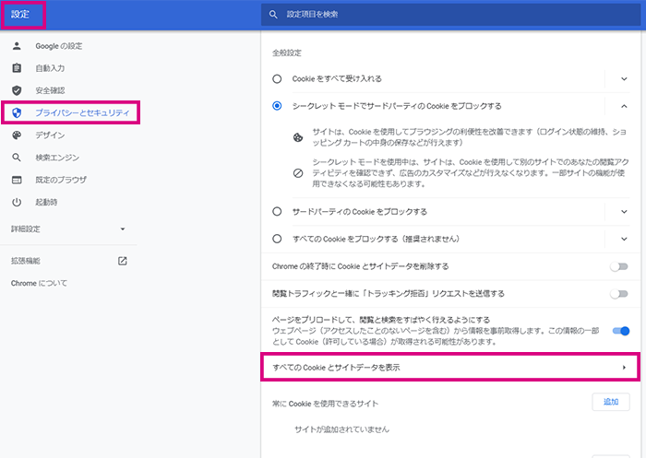The height and width of the screenshot is (458, 646).
Task: Expand 詳細設定 in the sidebar
Action: [68, 229]
